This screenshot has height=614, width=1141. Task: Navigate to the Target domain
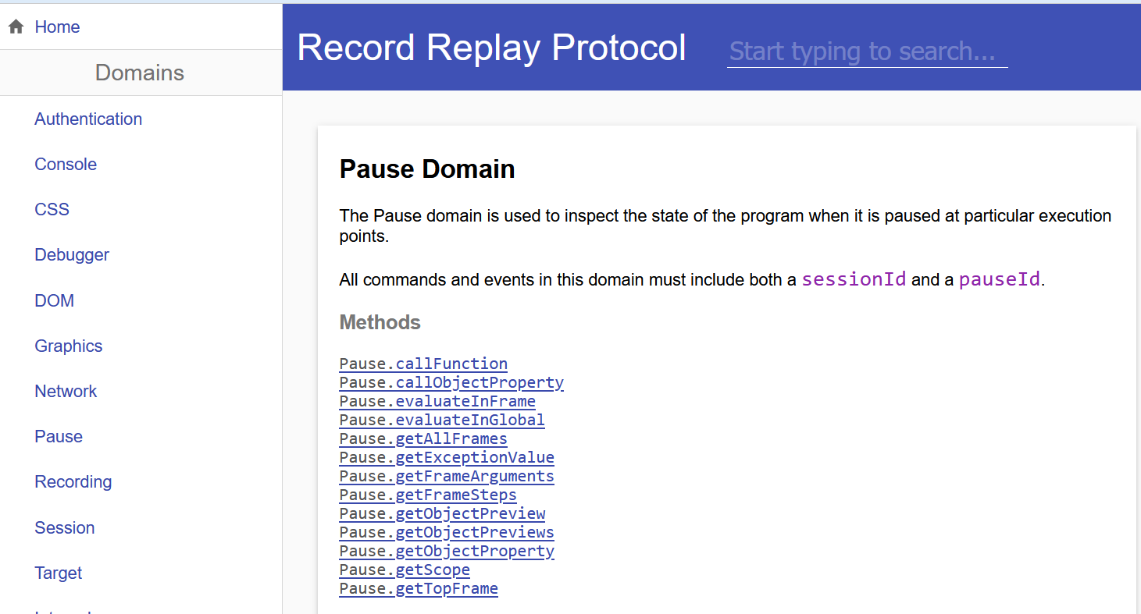pyautogui.click(x=58, y=573)
